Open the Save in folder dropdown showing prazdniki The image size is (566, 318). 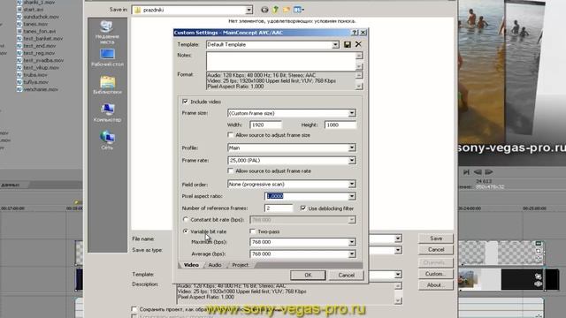[x=249, y=10]
